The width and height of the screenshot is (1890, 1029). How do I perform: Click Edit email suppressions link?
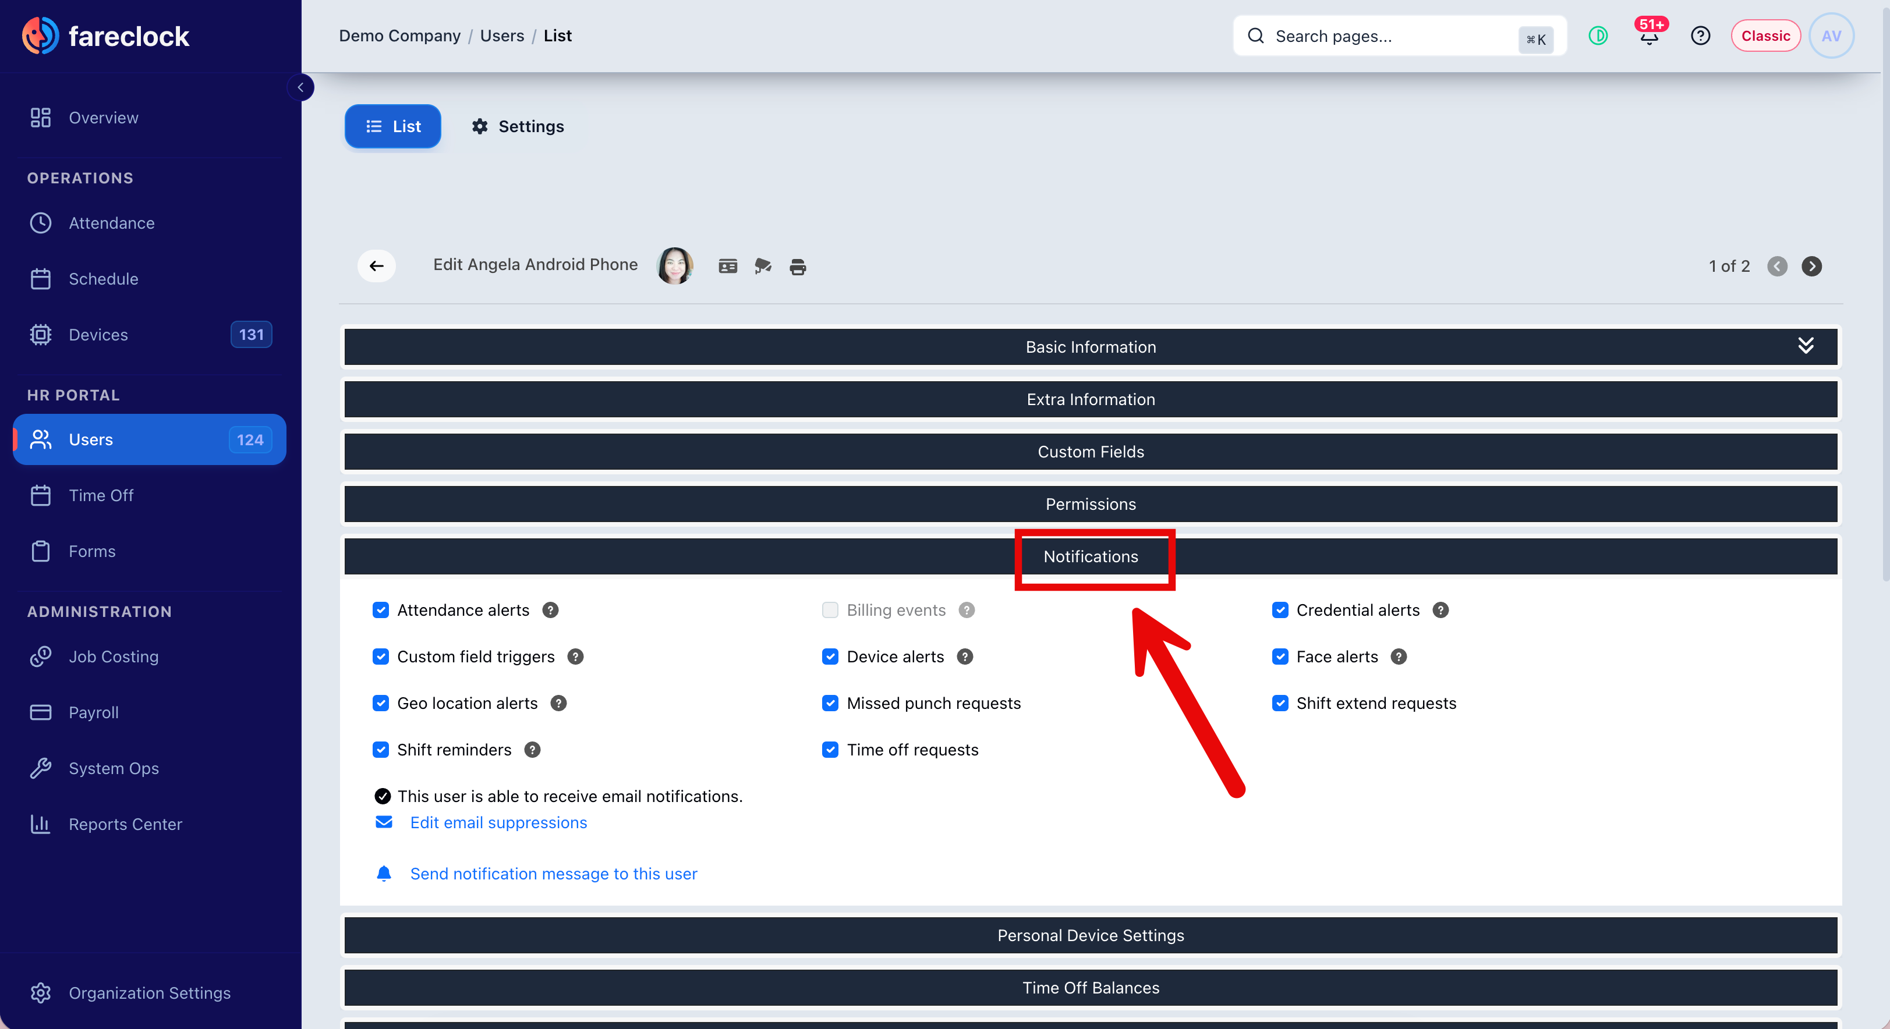pyautogui.click(x=498, y=822)
